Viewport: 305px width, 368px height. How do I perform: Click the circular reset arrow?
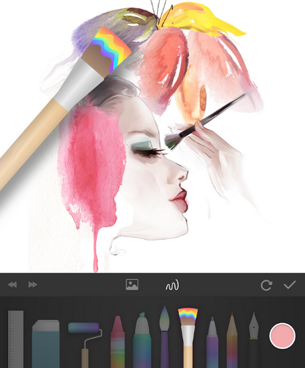pyautogui.click(x=266, y=285)
